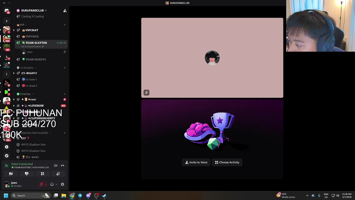
Task: Open the server labeled z
Action: (7, 21)
